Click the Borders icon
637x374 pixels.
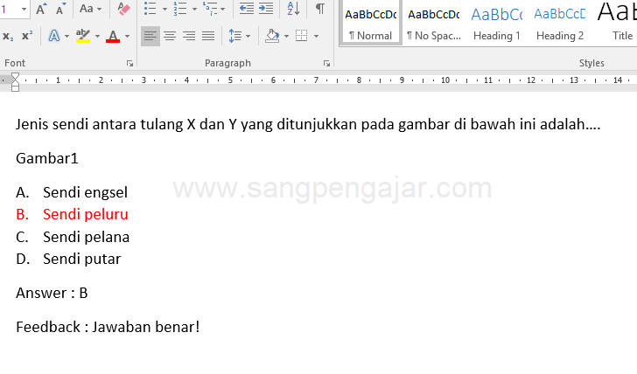301,36
